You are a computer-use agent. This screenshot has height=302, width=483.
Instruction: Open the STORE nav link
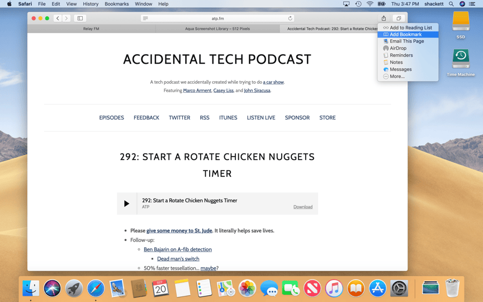coord(328,117)
